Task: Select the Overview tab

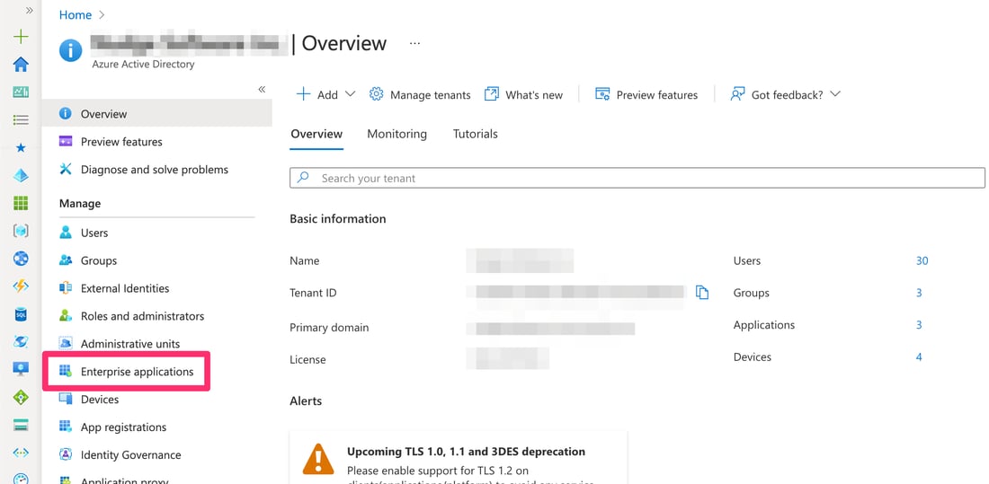Action: click(x=316, y=134)
